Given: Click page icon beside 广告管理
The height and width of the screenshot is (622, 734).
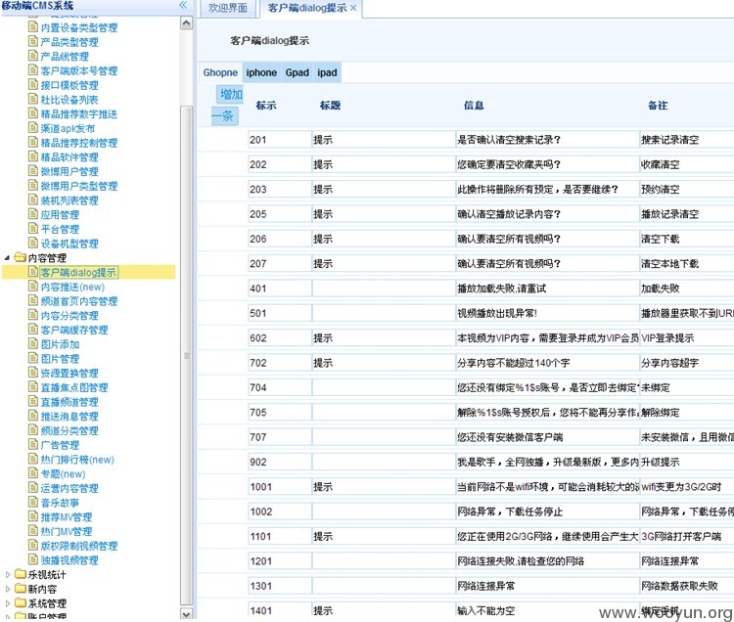Looking at the screenshot, I should (32, 444).
